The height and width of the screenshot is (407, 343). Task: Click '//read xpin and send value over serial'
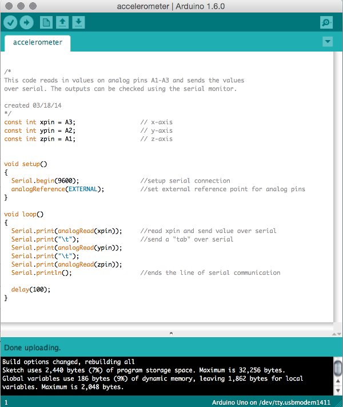[x=208, y=231]
